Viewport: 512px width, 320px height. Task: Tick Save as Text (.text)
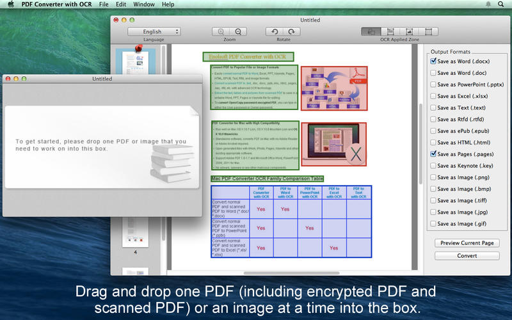[433, 108]
